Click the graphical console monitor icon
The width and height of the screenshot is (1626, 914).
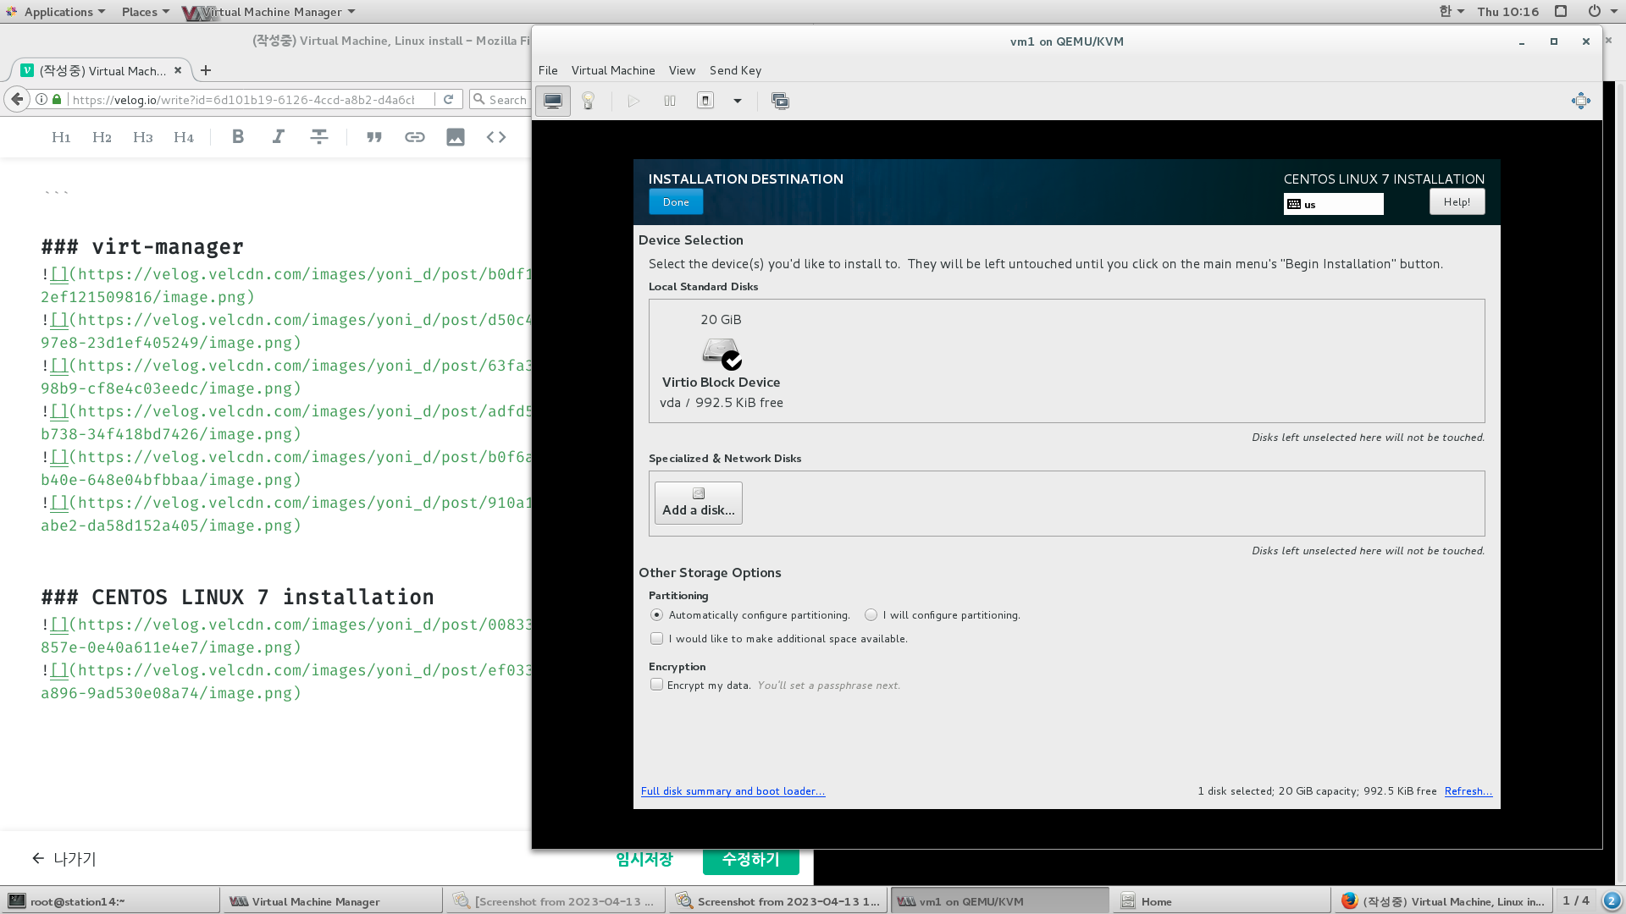553,101
